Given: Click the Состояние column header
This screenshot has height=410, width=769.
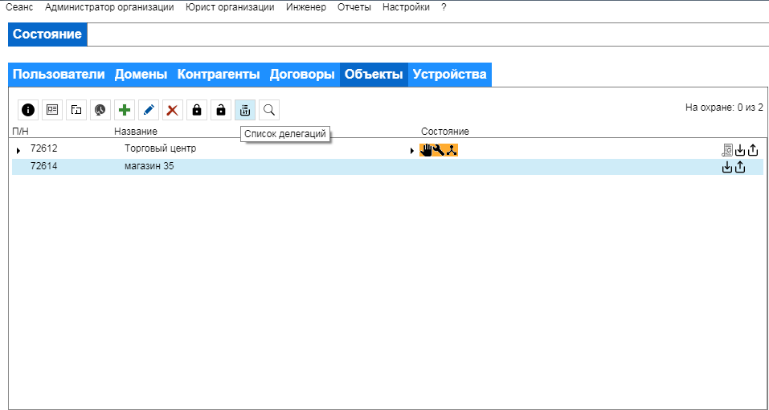Looking at the screenshot, I should click(x=445, y=132).
